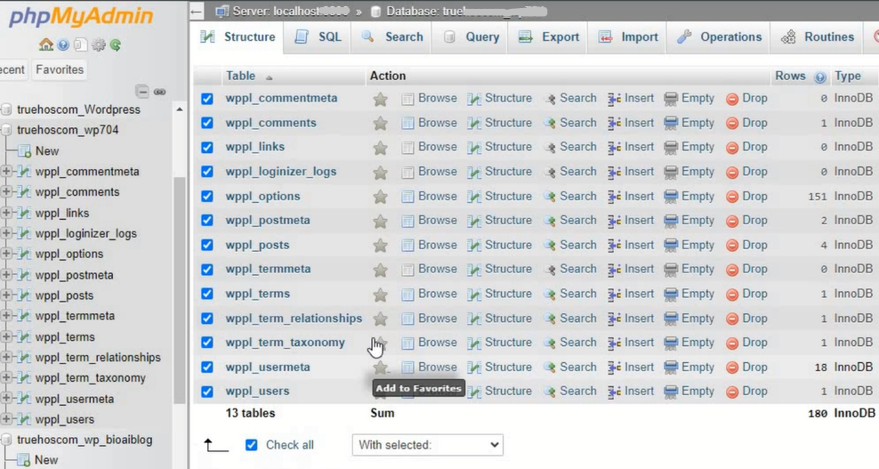
Task: Open the Favorites tab in sidebar
Action: pos(60,69)
